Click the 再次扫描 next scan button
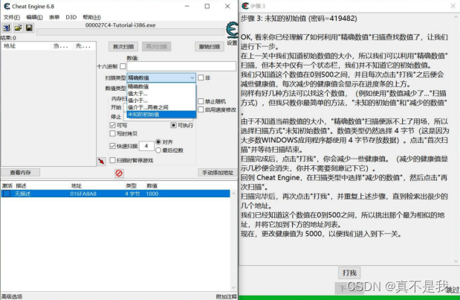The image size is (460, 300). [156, 46]
